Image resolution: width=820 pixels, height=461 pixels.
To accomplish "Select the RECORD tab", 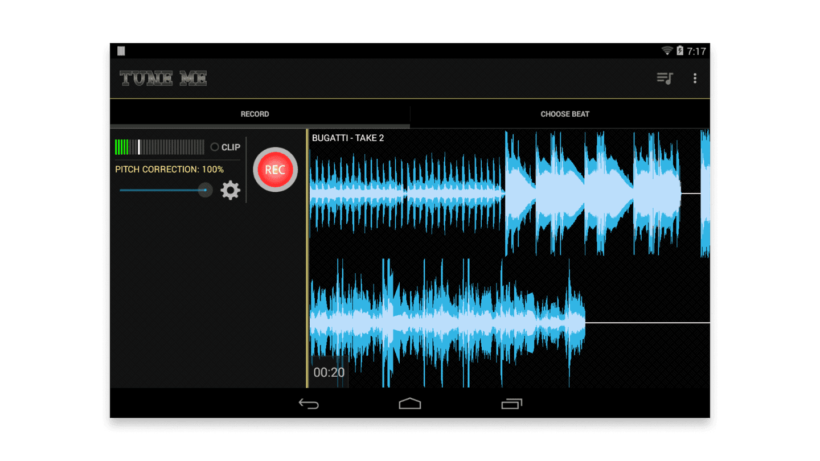I will pos(255,114).
